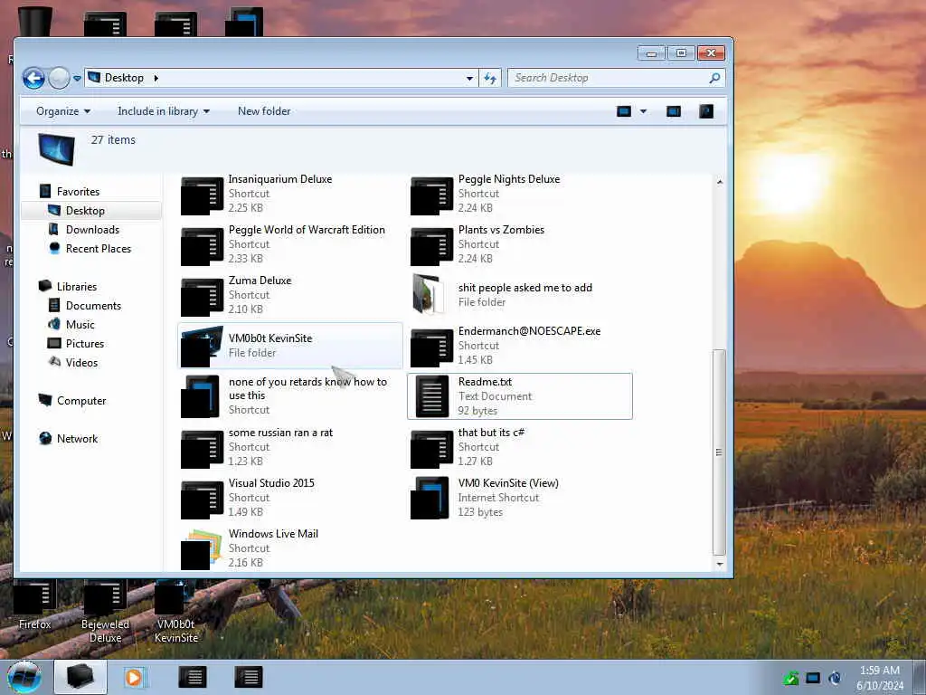The image size is (926, 695).
Task: Click the vertical scrollbar thumb
Action: [x=719, y=452]
